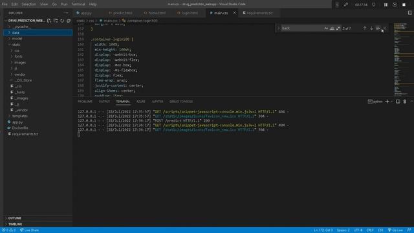Viewport: 414px width, 233px height.
Task: Open the Go menu
Action: coord(54,5)
